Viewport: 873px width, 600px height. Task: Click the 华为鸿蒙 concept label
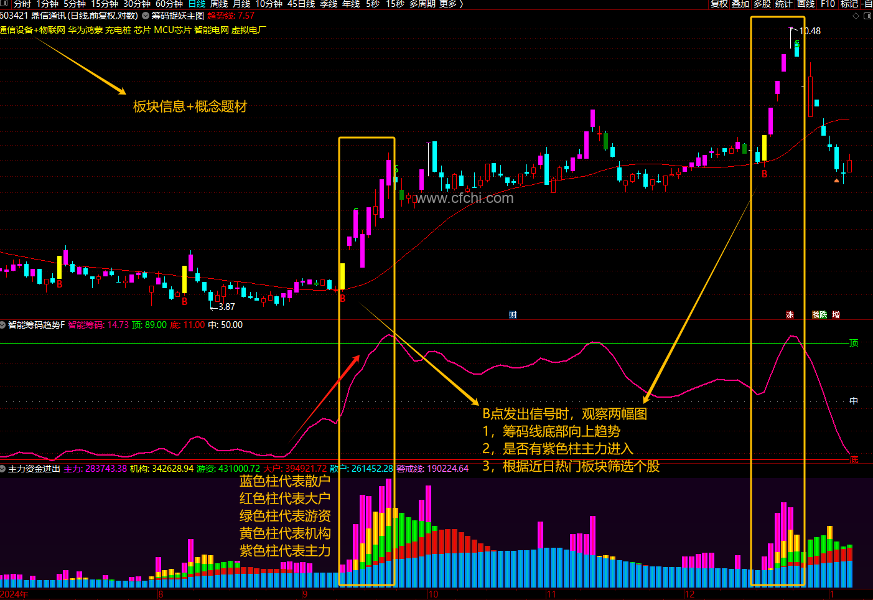[85, 30]
